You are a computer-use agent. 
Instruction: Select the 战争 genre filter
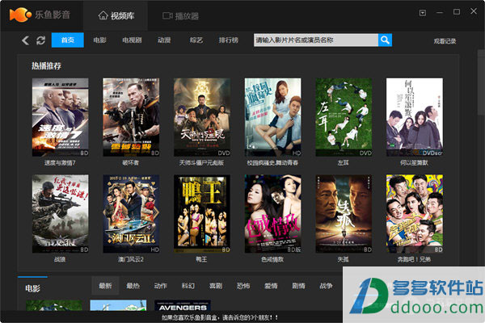(326, 286)
